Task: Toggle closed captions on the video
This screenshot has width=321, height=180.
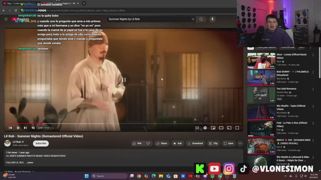Action: point(197,128)
